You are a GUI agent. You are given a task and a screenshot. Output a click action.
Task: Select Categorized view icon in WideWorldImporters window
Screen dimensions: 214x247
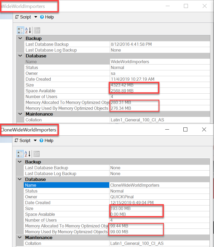21,31
